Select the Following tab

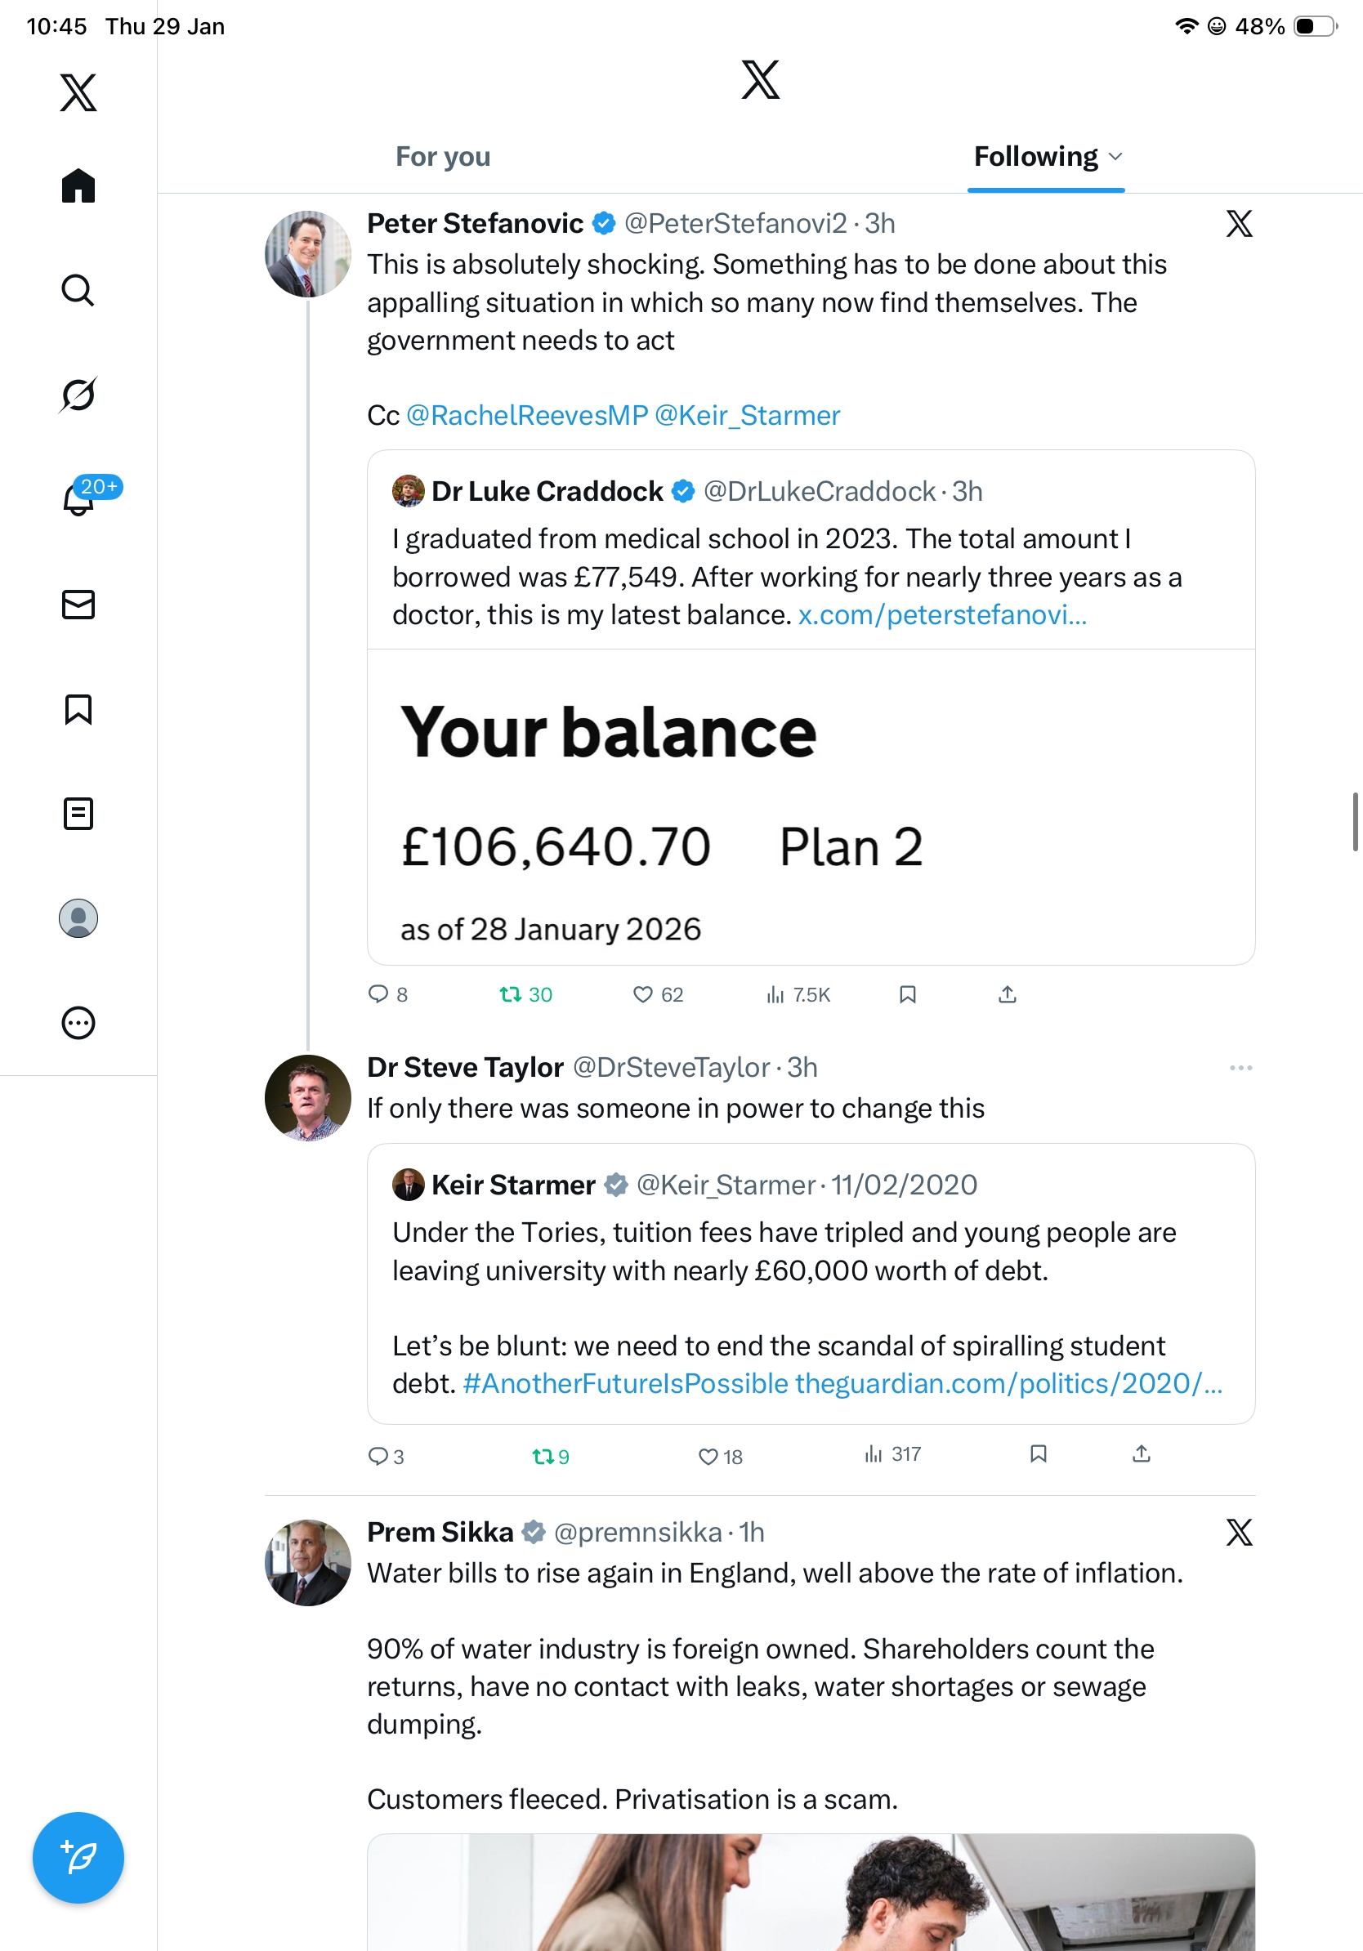click(x=1035, y=157)
